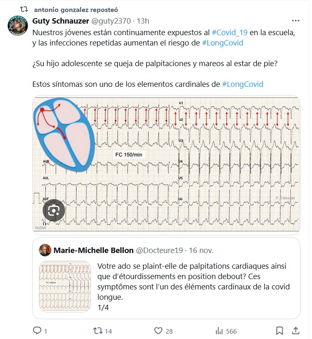Viewport: 312px width, 339px height.
Task: Open the quoted tweet ECG thumbnail
Action: point(65,286)
